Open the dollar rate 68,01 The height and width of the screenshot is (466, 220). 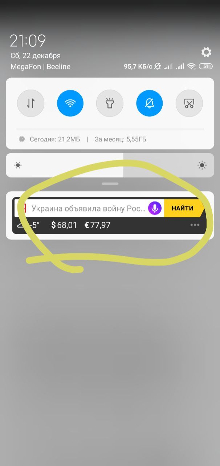click(64, 225)
